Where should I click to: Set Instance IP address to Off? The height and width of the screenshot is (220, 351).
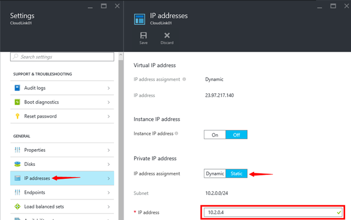point(236,135)
